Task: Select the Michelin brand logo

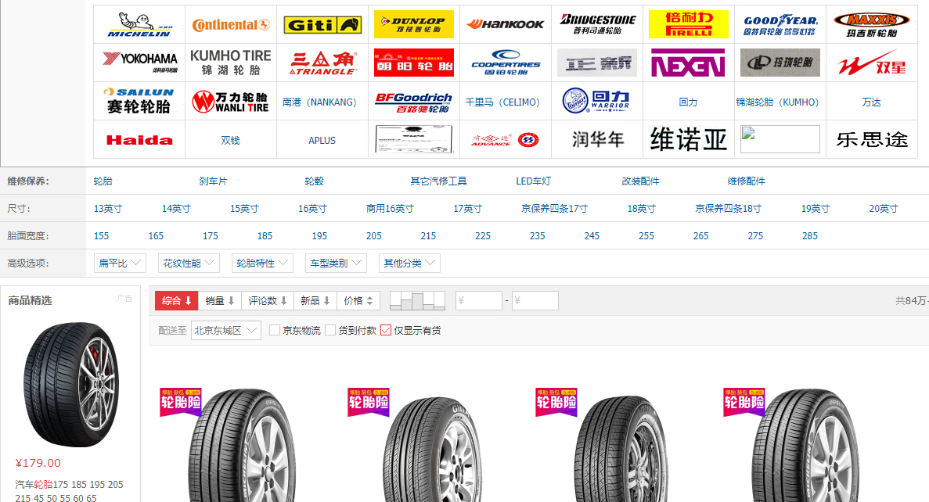Action: [139, 24]
